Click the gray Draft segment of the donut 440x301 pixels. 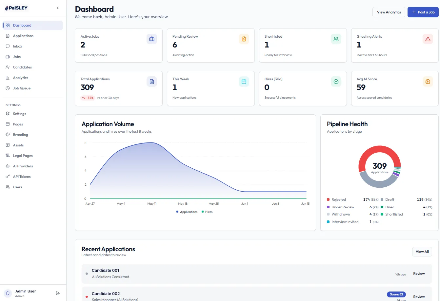click(378, 184)
